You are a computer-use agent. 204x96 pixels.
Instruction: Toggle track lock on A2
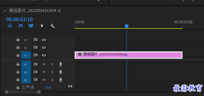[18, 72]
